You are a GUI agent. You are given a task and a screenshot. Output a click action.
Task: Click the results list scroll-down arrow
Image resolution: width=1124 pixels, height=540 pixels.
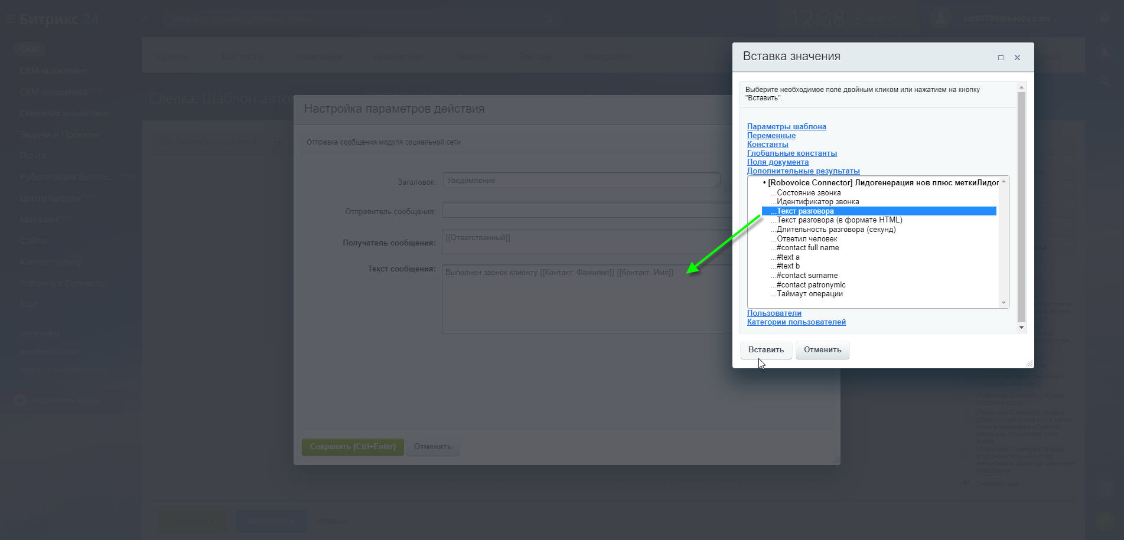(x=1004, y=303)
